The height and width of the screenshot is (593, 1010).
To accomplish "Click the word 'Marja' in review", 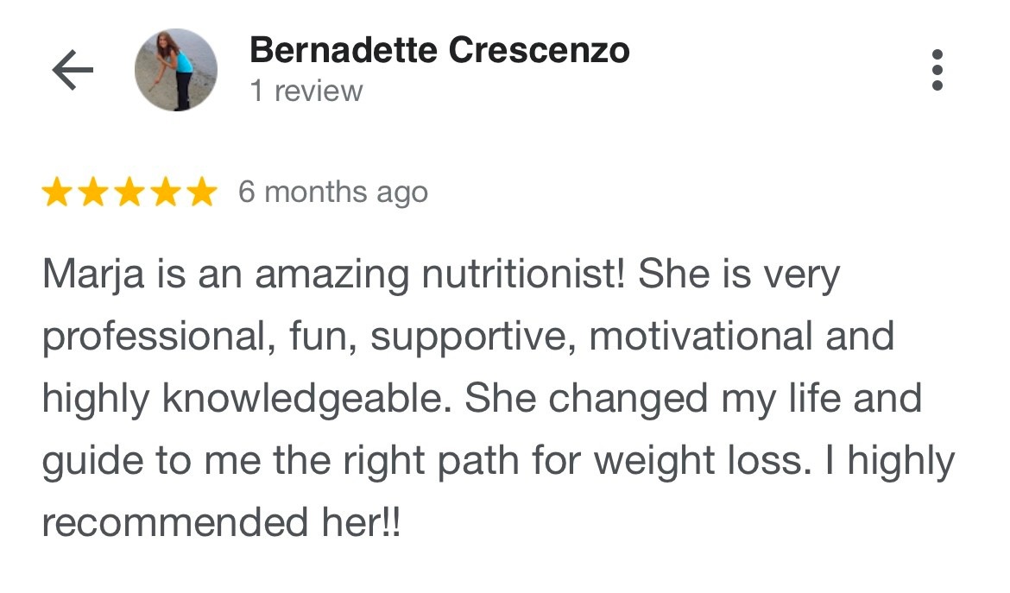I will tap(93, 275).
